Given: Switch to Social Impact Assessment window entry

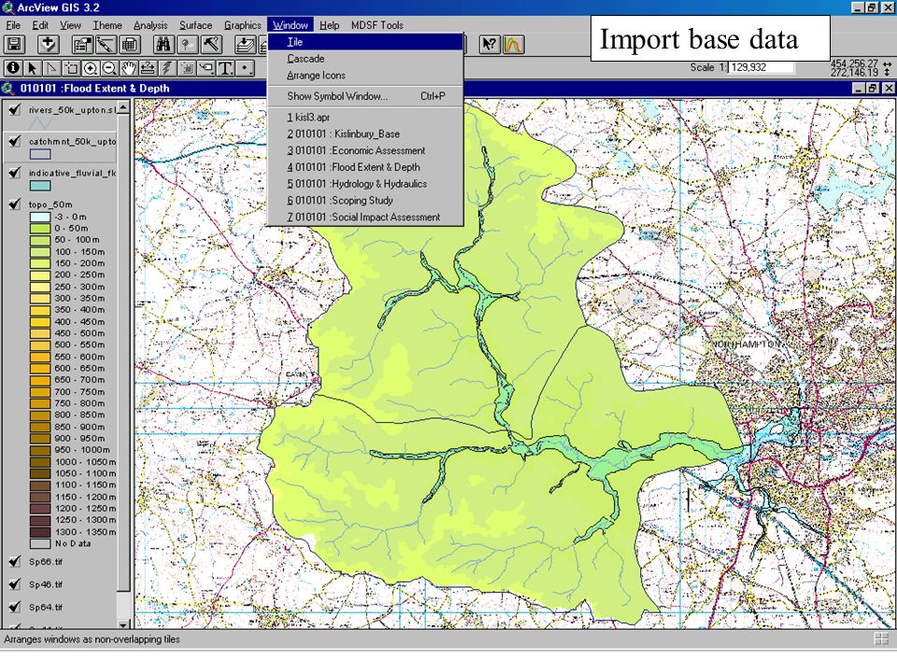Looking at the screenshot, I should (x=365, y=217).
